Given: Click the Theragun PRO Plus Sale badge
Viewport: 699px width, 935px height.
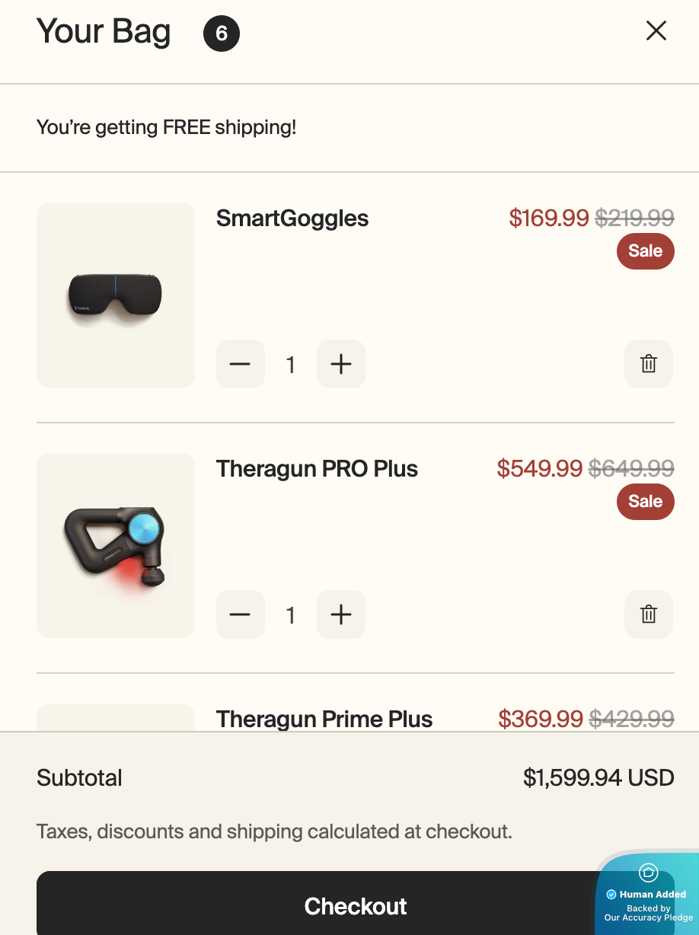Looking at the screenshot, I should click(645, 502).
